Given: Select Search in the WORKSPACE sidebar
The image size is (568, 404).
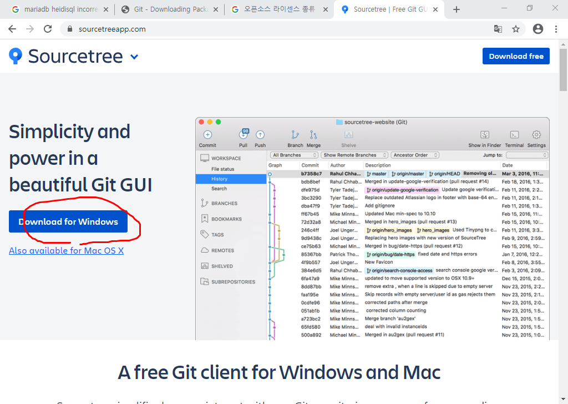Looking at the screenshot, I should point(219,189).
